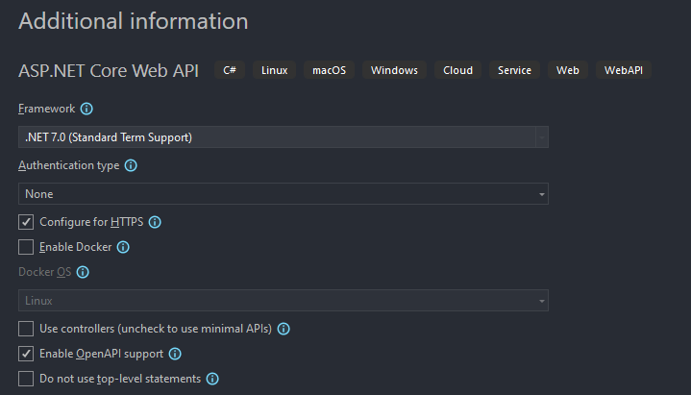691x395 pixels.
Task: Open the Docker OS Linux dropdown
Action: click(284, 301)
